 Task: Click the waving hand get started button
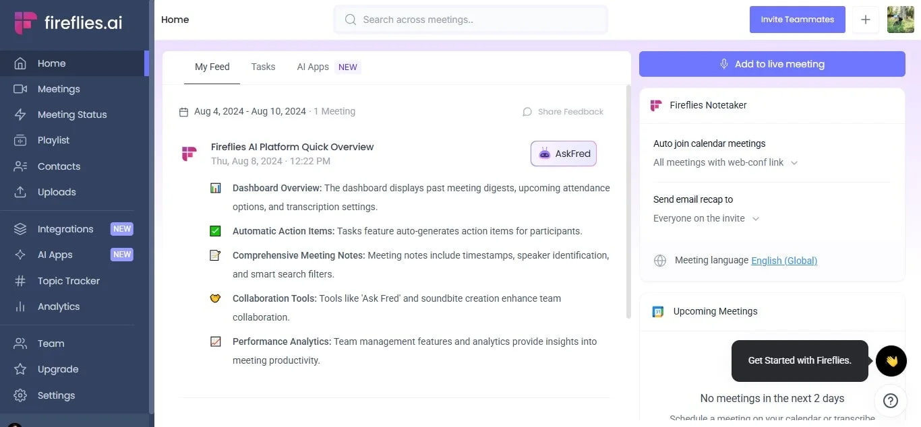click(x=891, y=361)
